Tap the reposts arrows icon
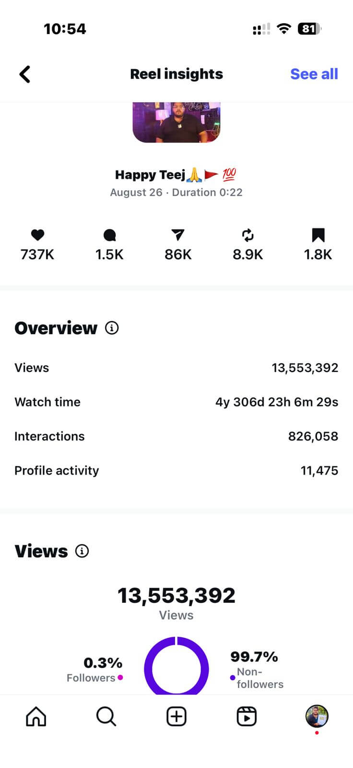This screenshot has height=768, width=353. tap(247, 235)
